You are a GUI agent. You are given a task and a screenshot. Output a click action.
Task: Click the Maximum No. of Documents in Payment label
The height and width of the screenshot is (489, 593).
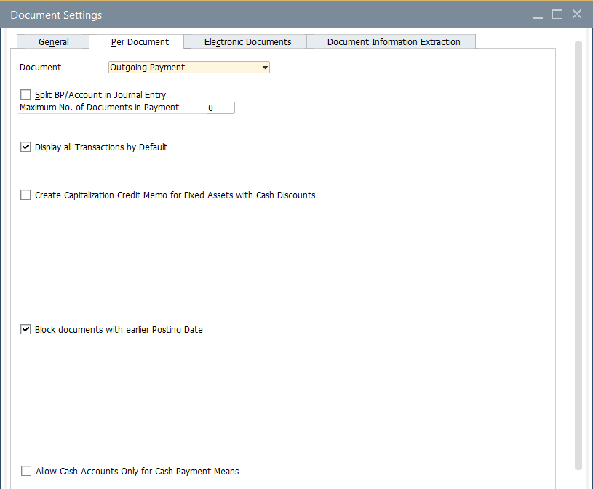pos(99,108)
